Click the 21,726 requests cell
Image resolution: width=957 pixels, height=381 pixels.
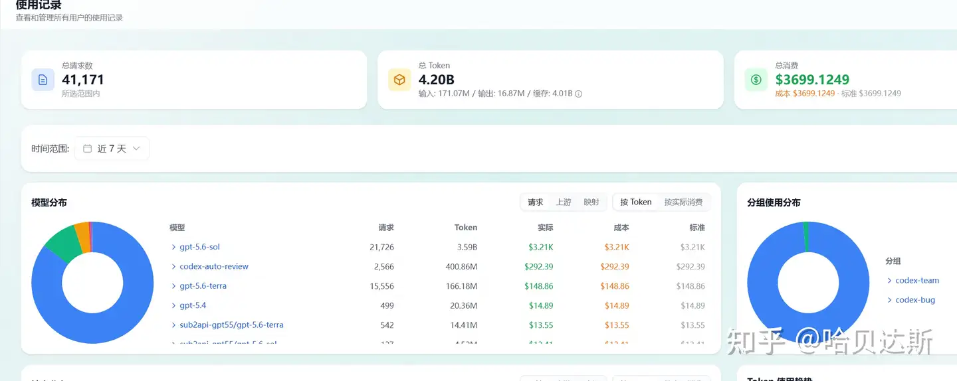[381, 247]
